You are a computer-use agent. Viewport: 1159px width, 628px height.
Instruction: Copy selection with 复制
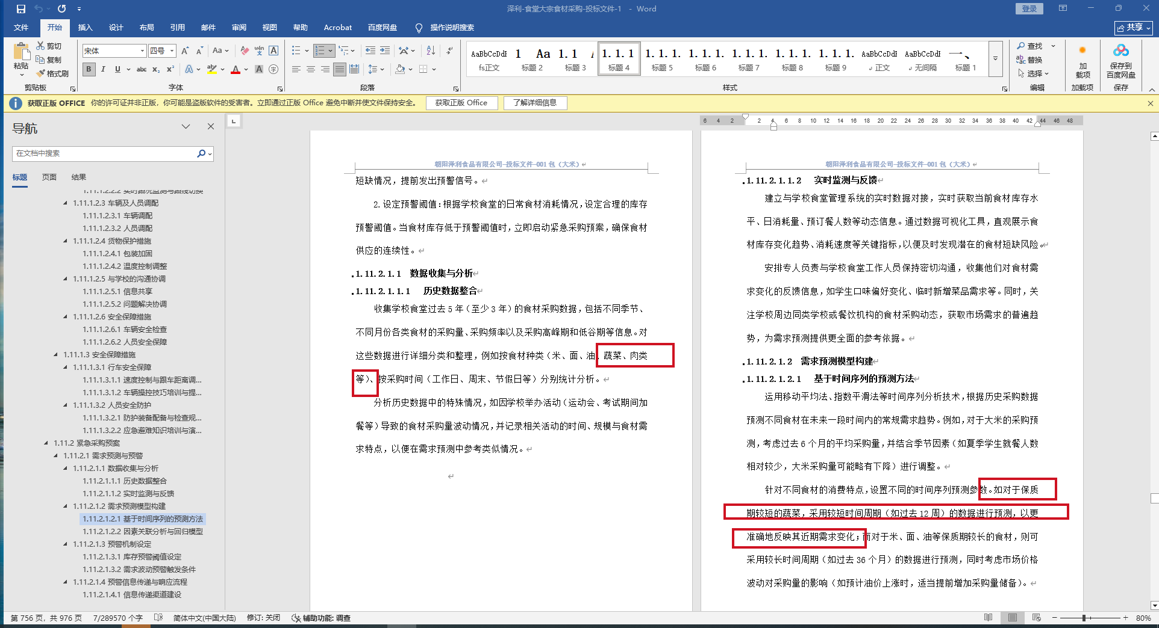coord(49,60)
